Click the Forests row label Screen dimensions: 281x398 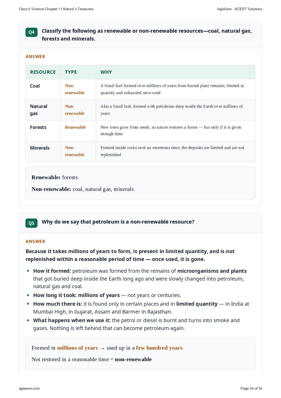coord(38,127)
